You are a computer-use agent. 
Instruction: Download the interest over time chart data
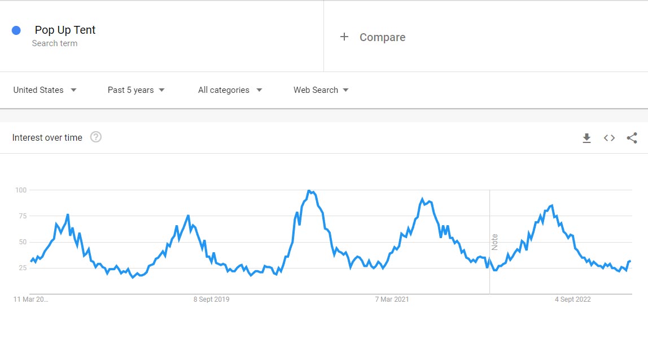pos(586,138)
